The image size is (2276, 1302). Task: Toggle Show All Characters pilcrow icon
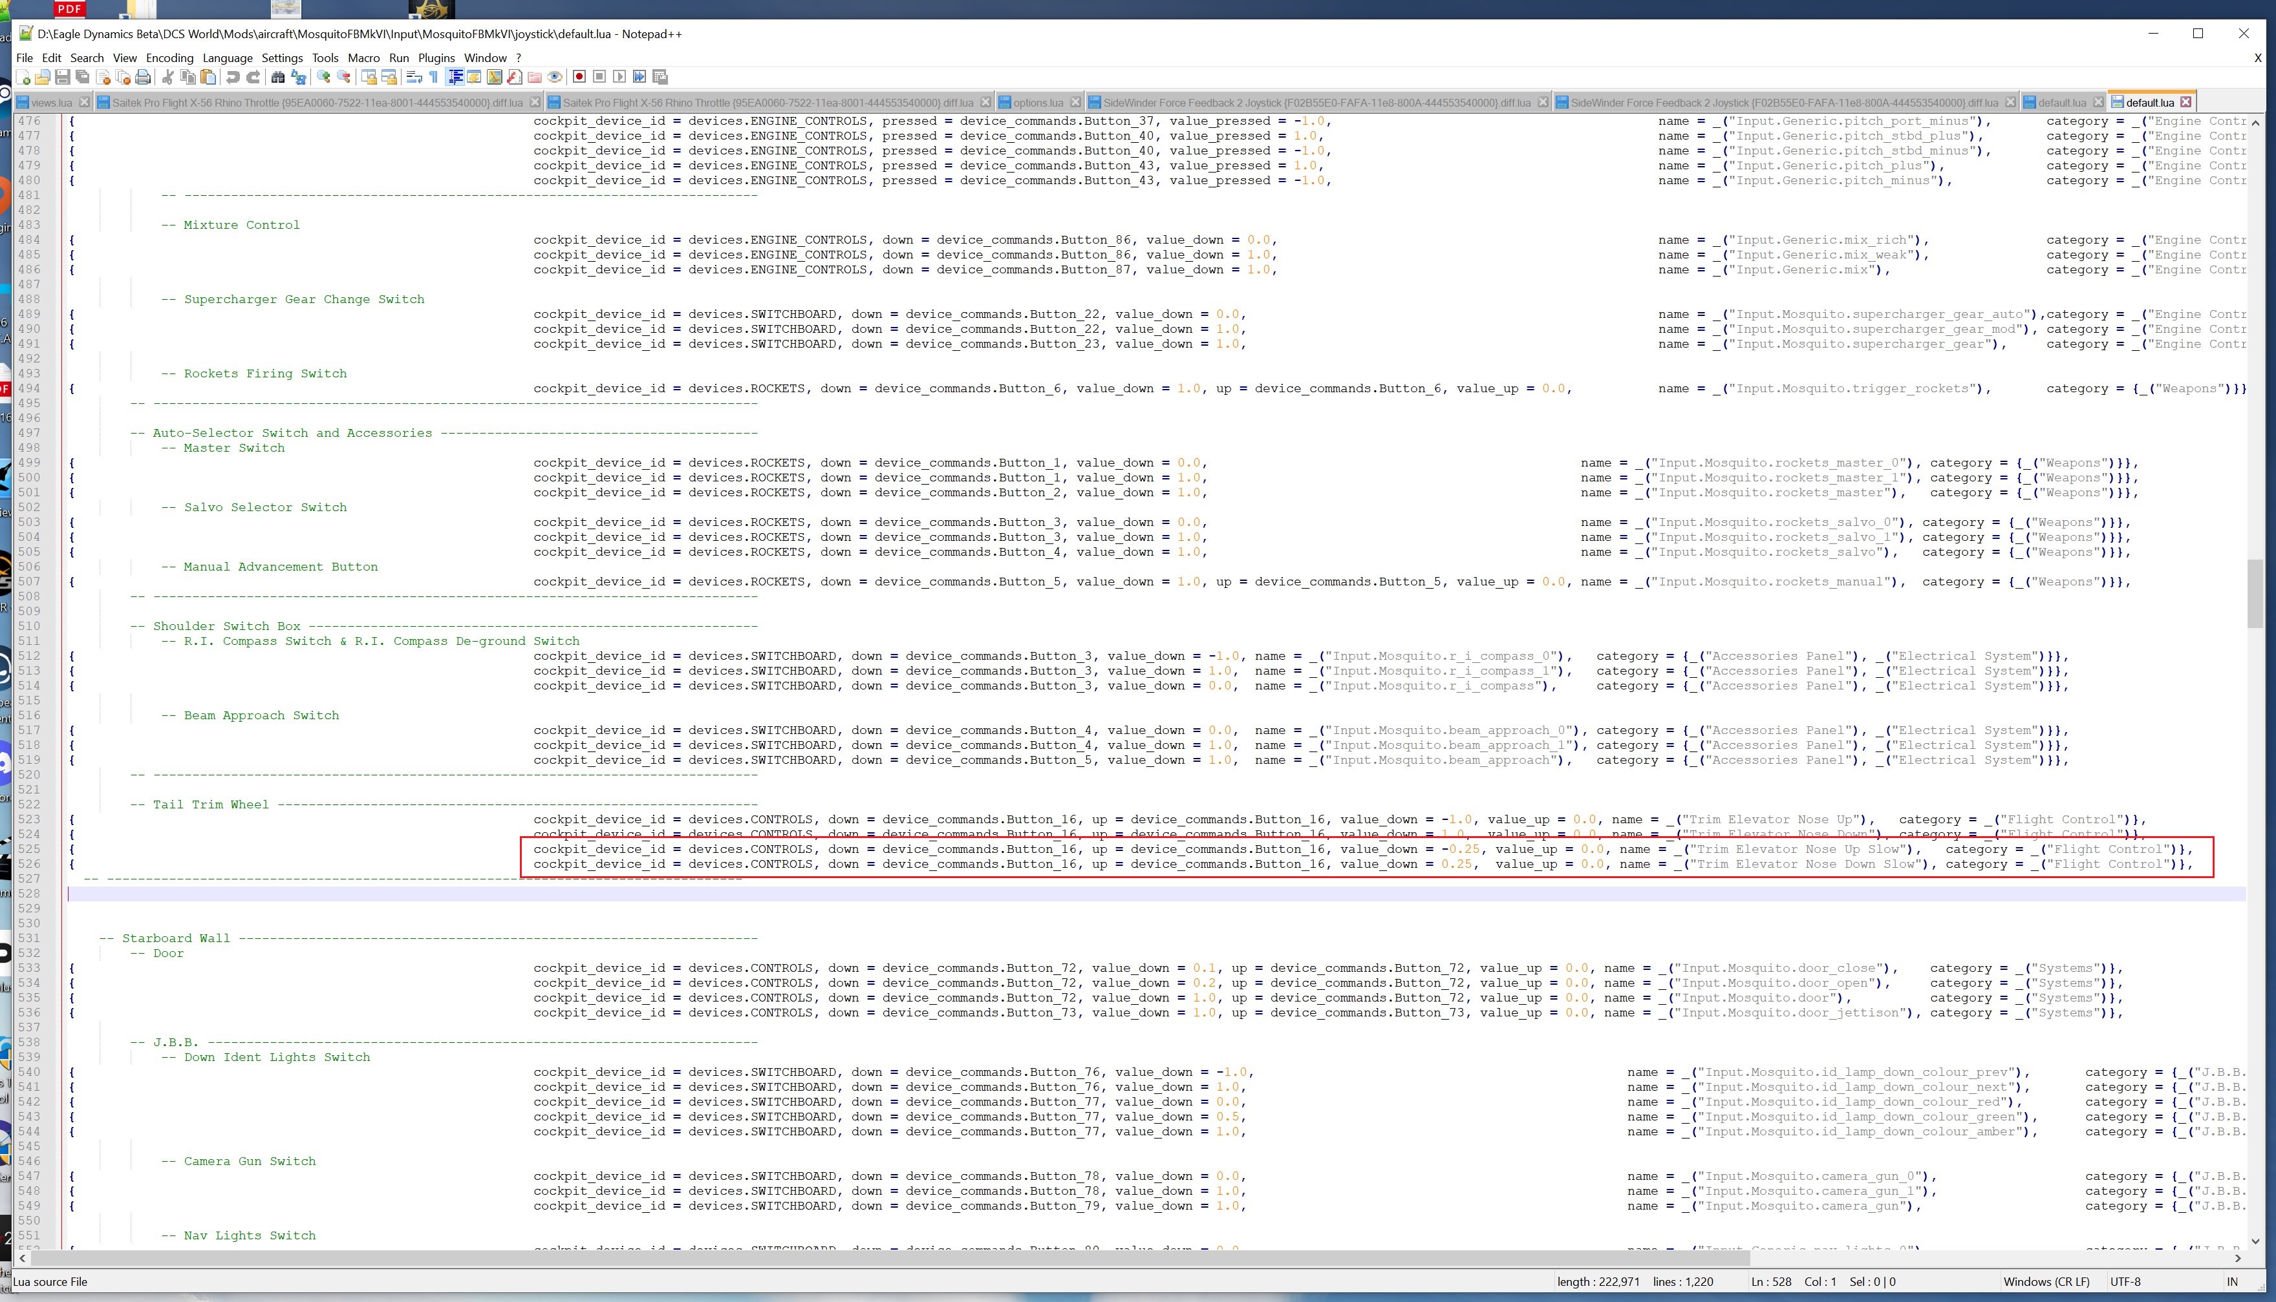tap(434, 77)
